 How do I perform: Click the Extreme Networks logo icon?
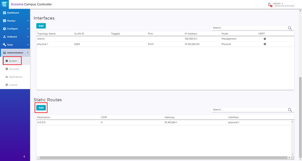[x=5, y=4]
